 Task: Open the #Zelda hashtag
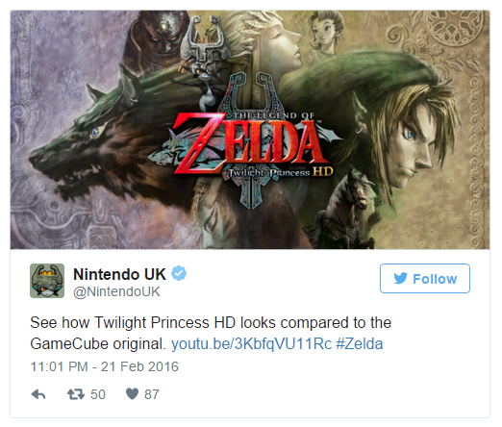[x=360, y=344]
